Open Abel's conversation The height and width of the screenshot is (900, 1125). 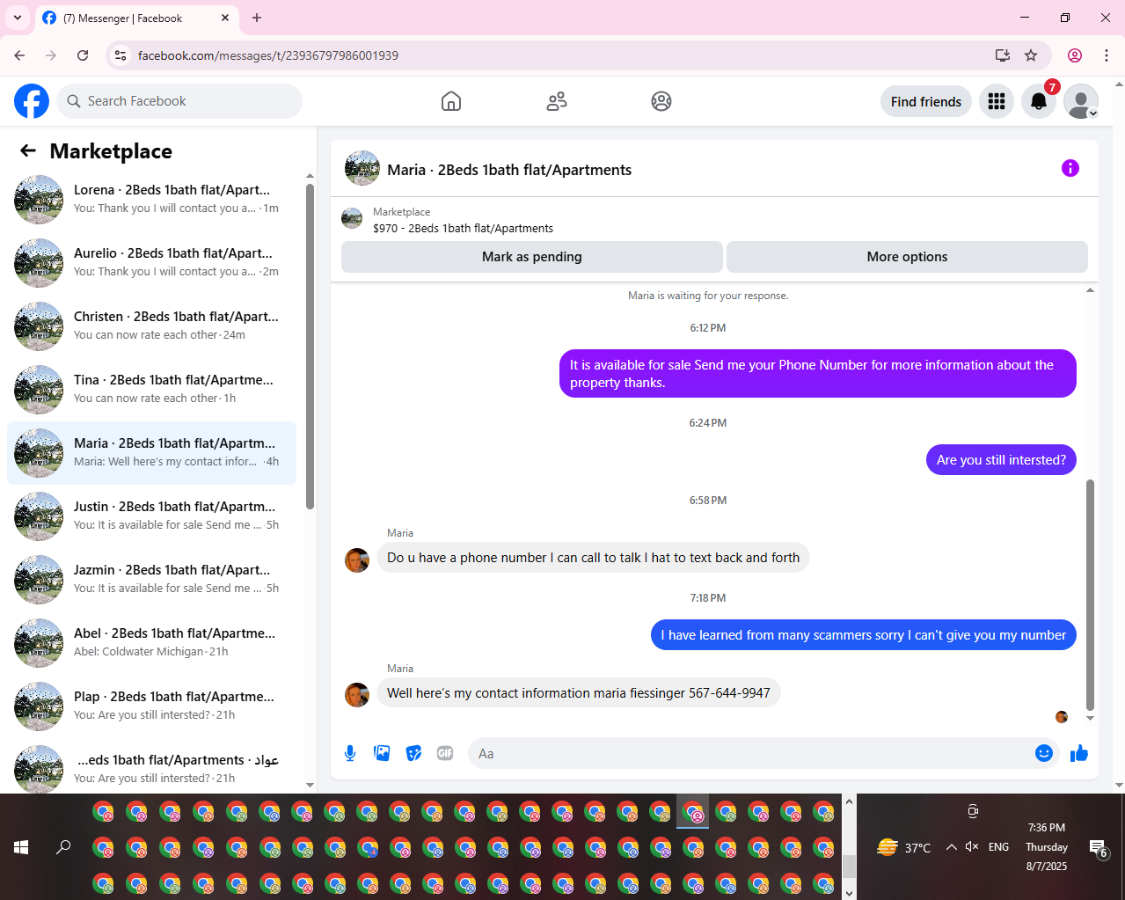click(x=151, y=642)
